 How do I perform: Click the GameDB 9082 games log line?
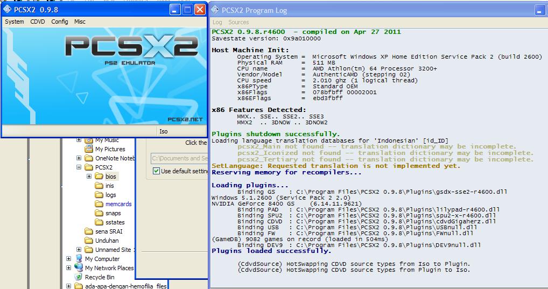coord(300,239)
